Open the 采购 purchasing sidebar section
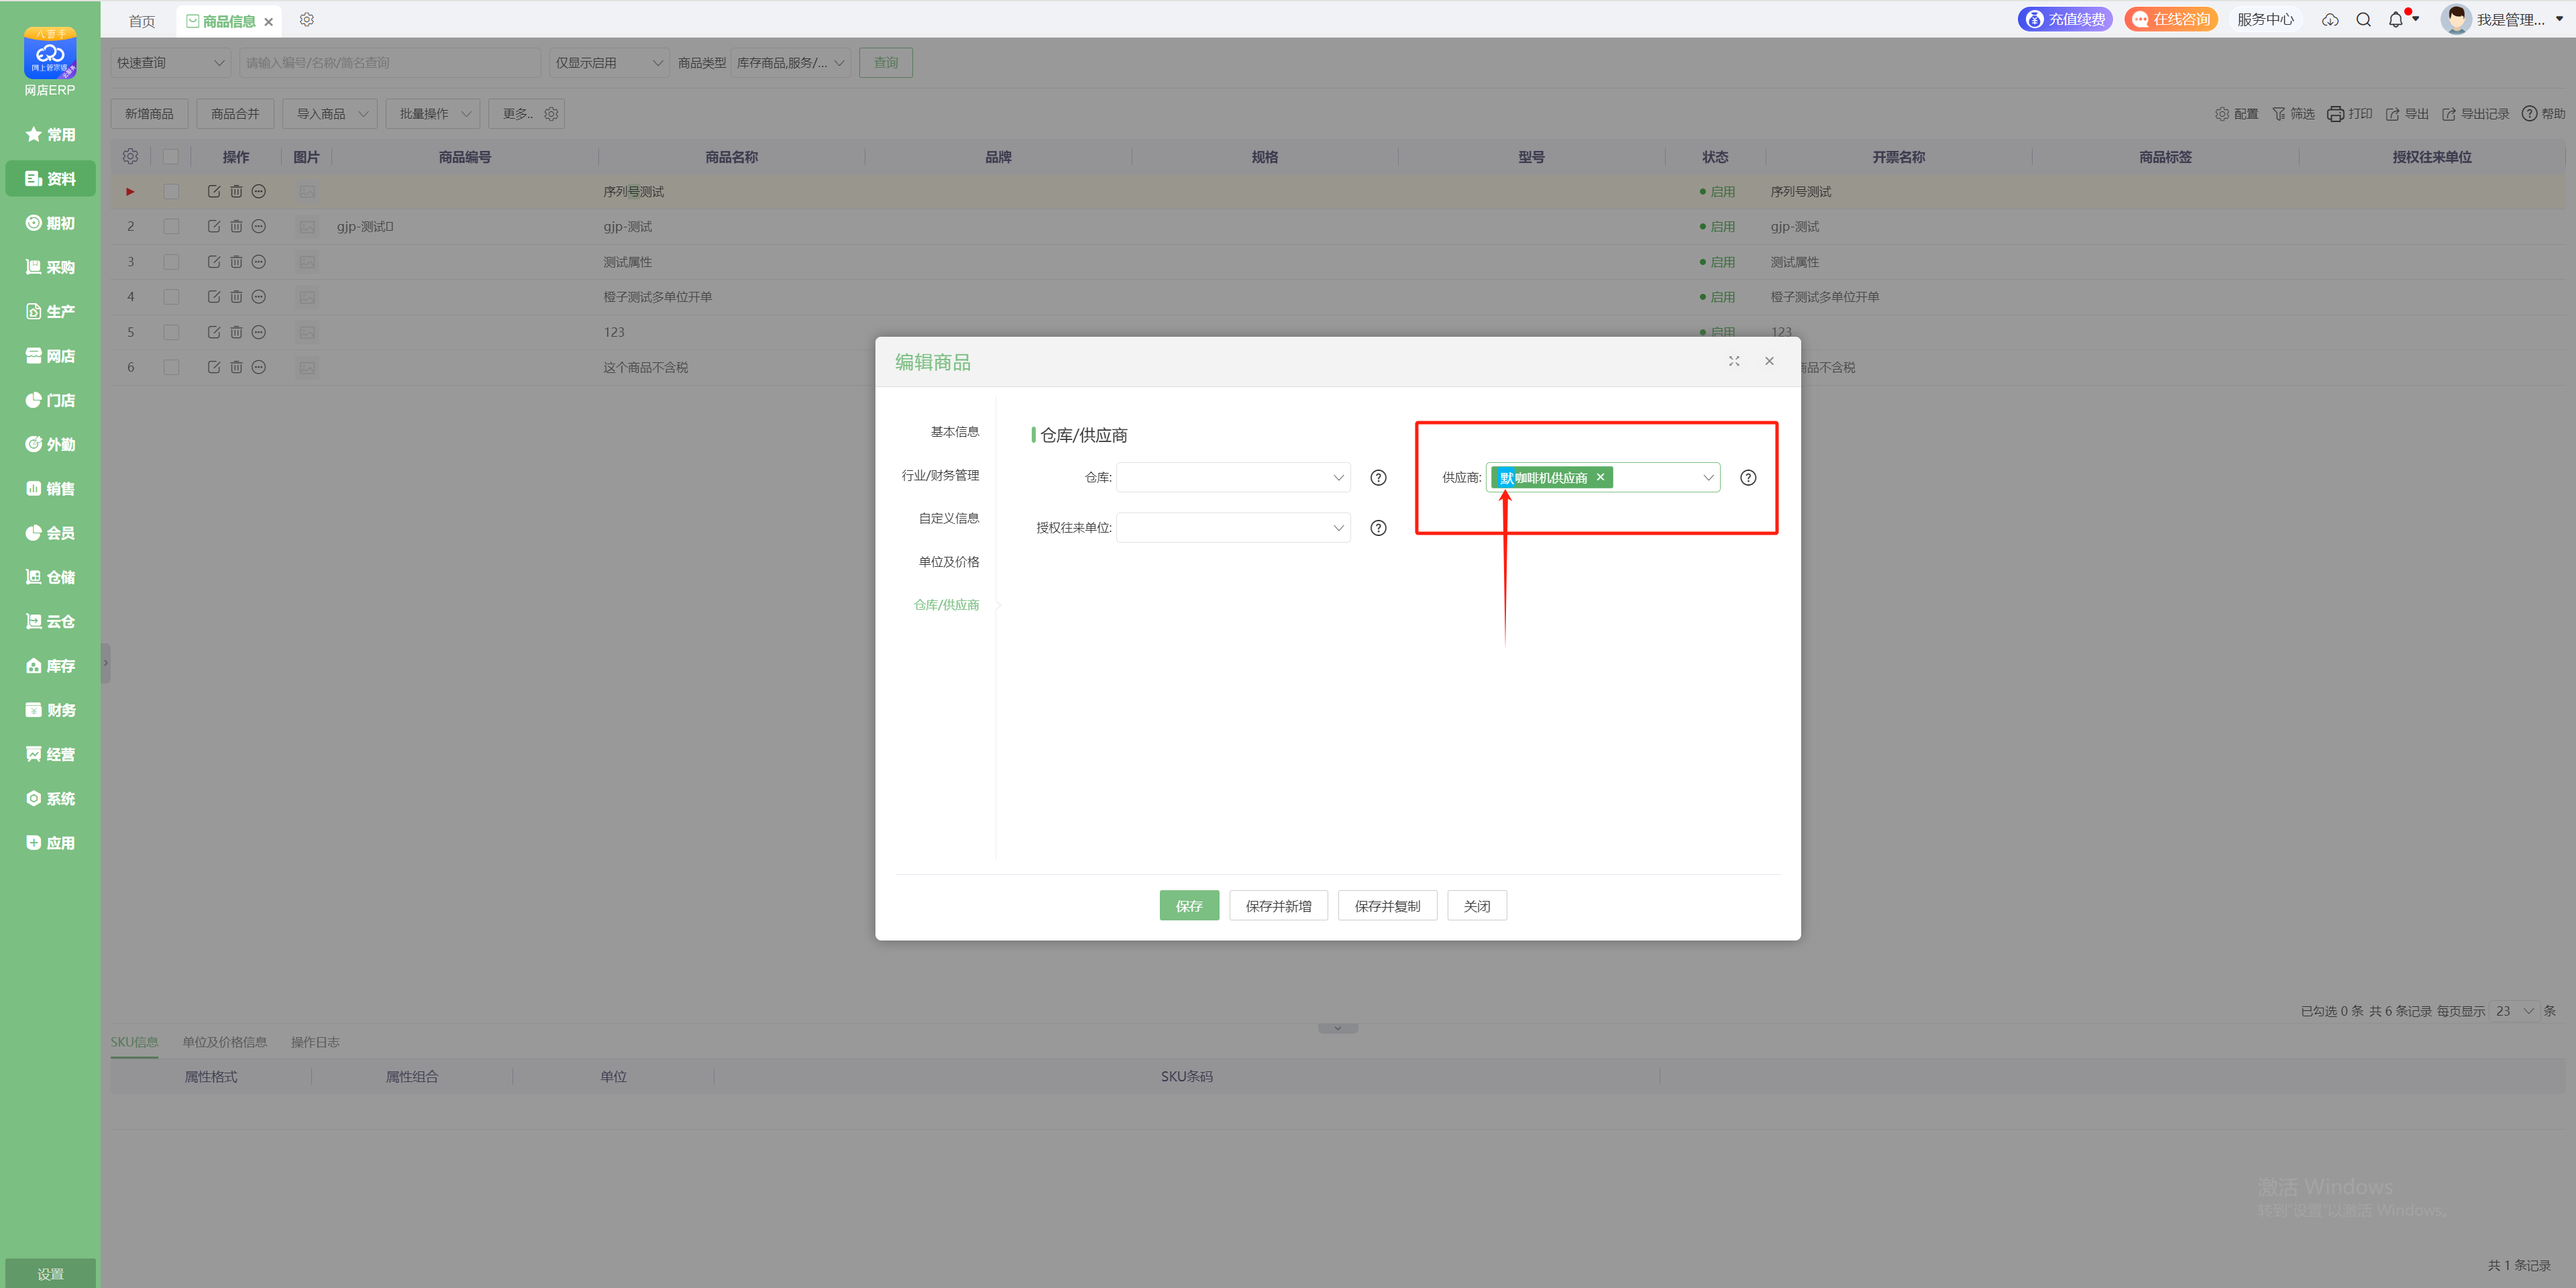 pos(50,267)
